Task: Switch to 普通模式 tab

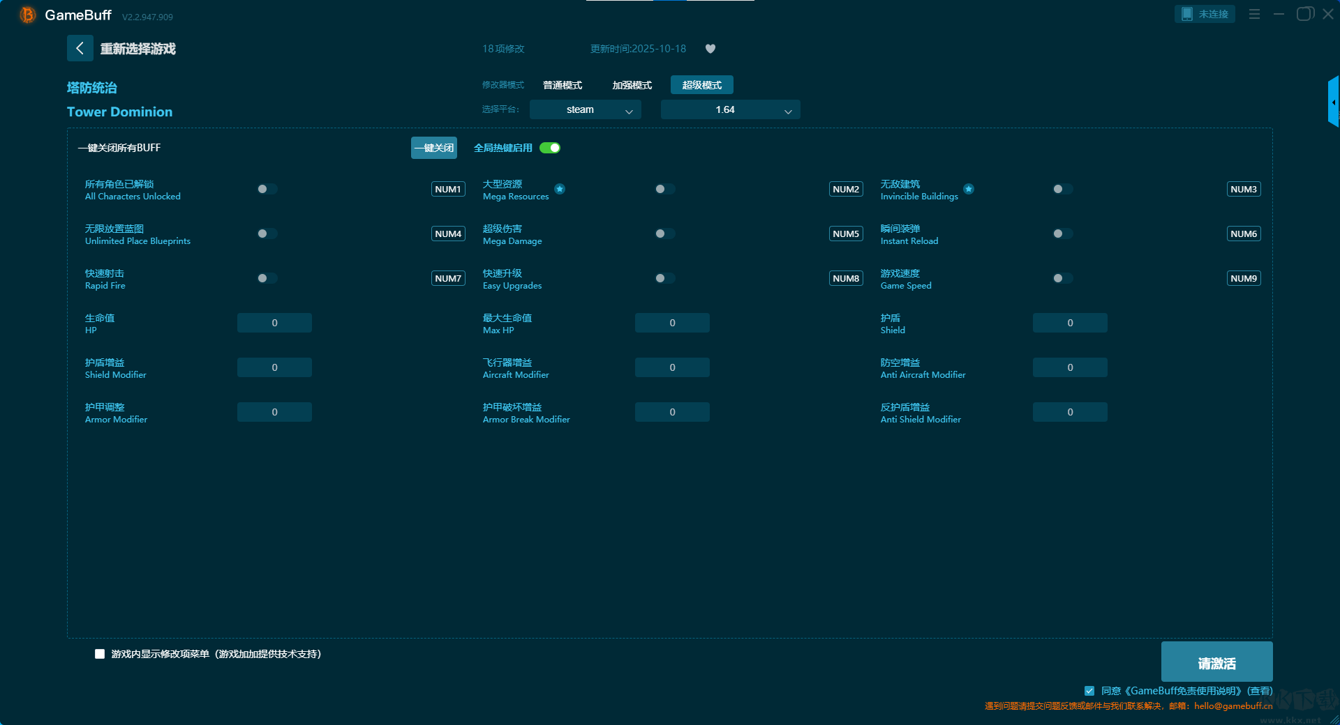Action: (x=563, y=85)
